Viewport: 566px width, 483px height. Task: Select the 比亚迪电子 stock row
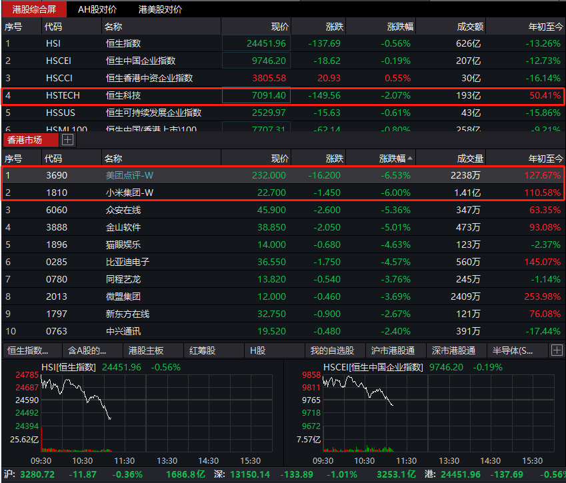click(x=283, y=262)
